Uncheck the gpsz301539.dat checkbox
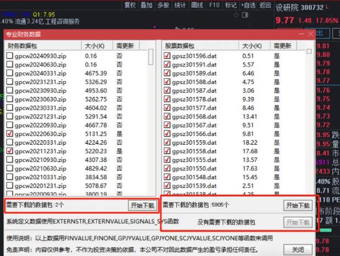Screen dimensions: 340x256 point(167,185)
